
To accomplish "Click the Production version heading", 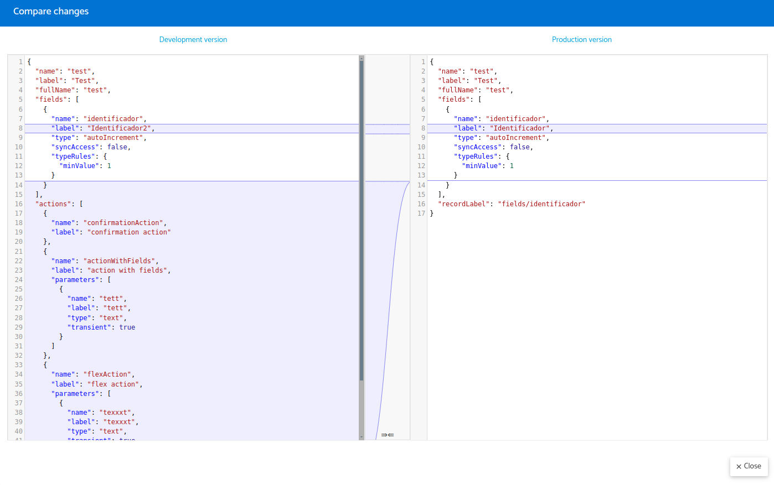I will (x=582, y=40).
